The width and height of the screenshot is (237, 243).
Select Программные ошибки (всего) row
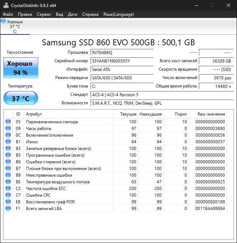(x=115, y=155)
